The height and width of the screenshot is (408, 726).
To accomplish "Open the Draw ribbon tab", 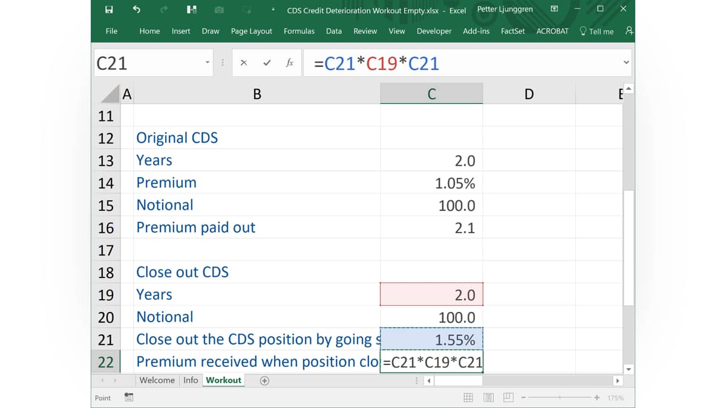I will [211, 31].
